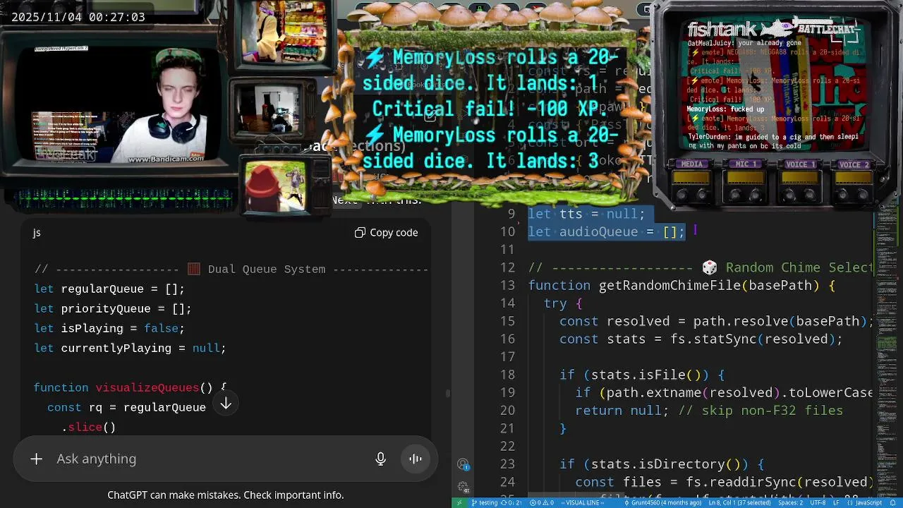Click the store shelves camera thumbnail
The width and height of the screenshot is (903, 508).
click(284, 32)
